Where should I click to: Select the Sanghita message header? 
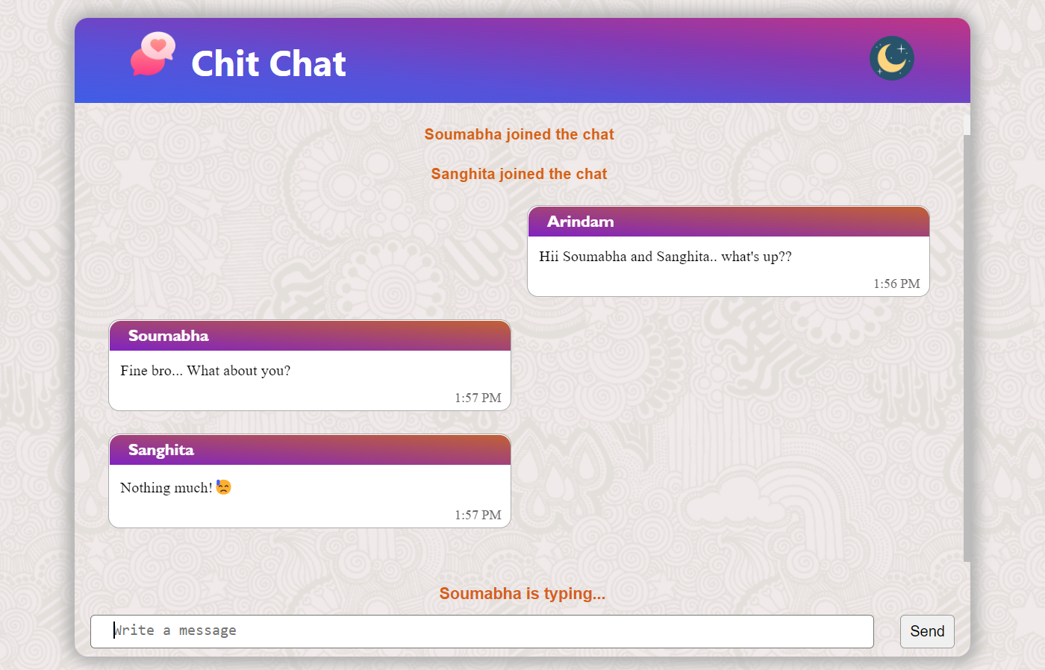(x=310, y=450)
